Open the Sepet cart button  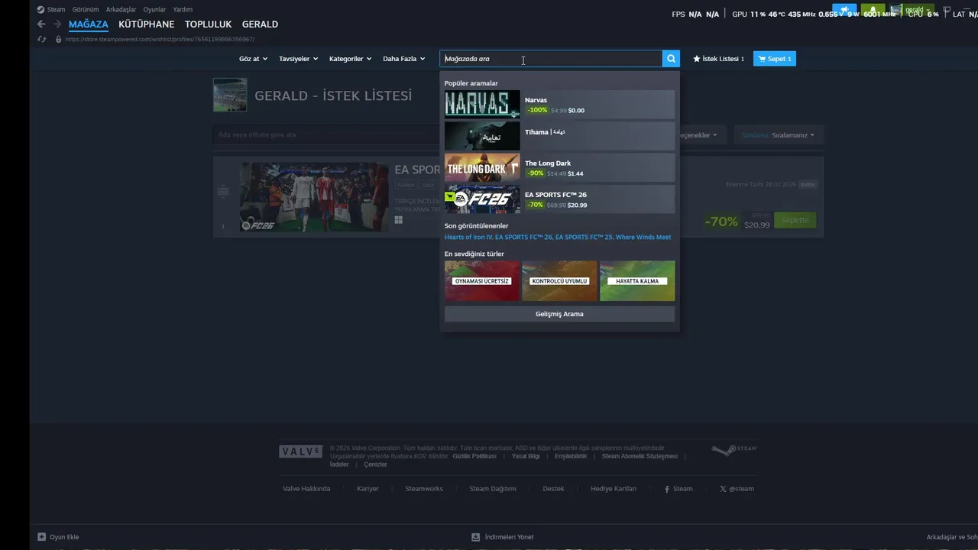[x=775, y=59]
